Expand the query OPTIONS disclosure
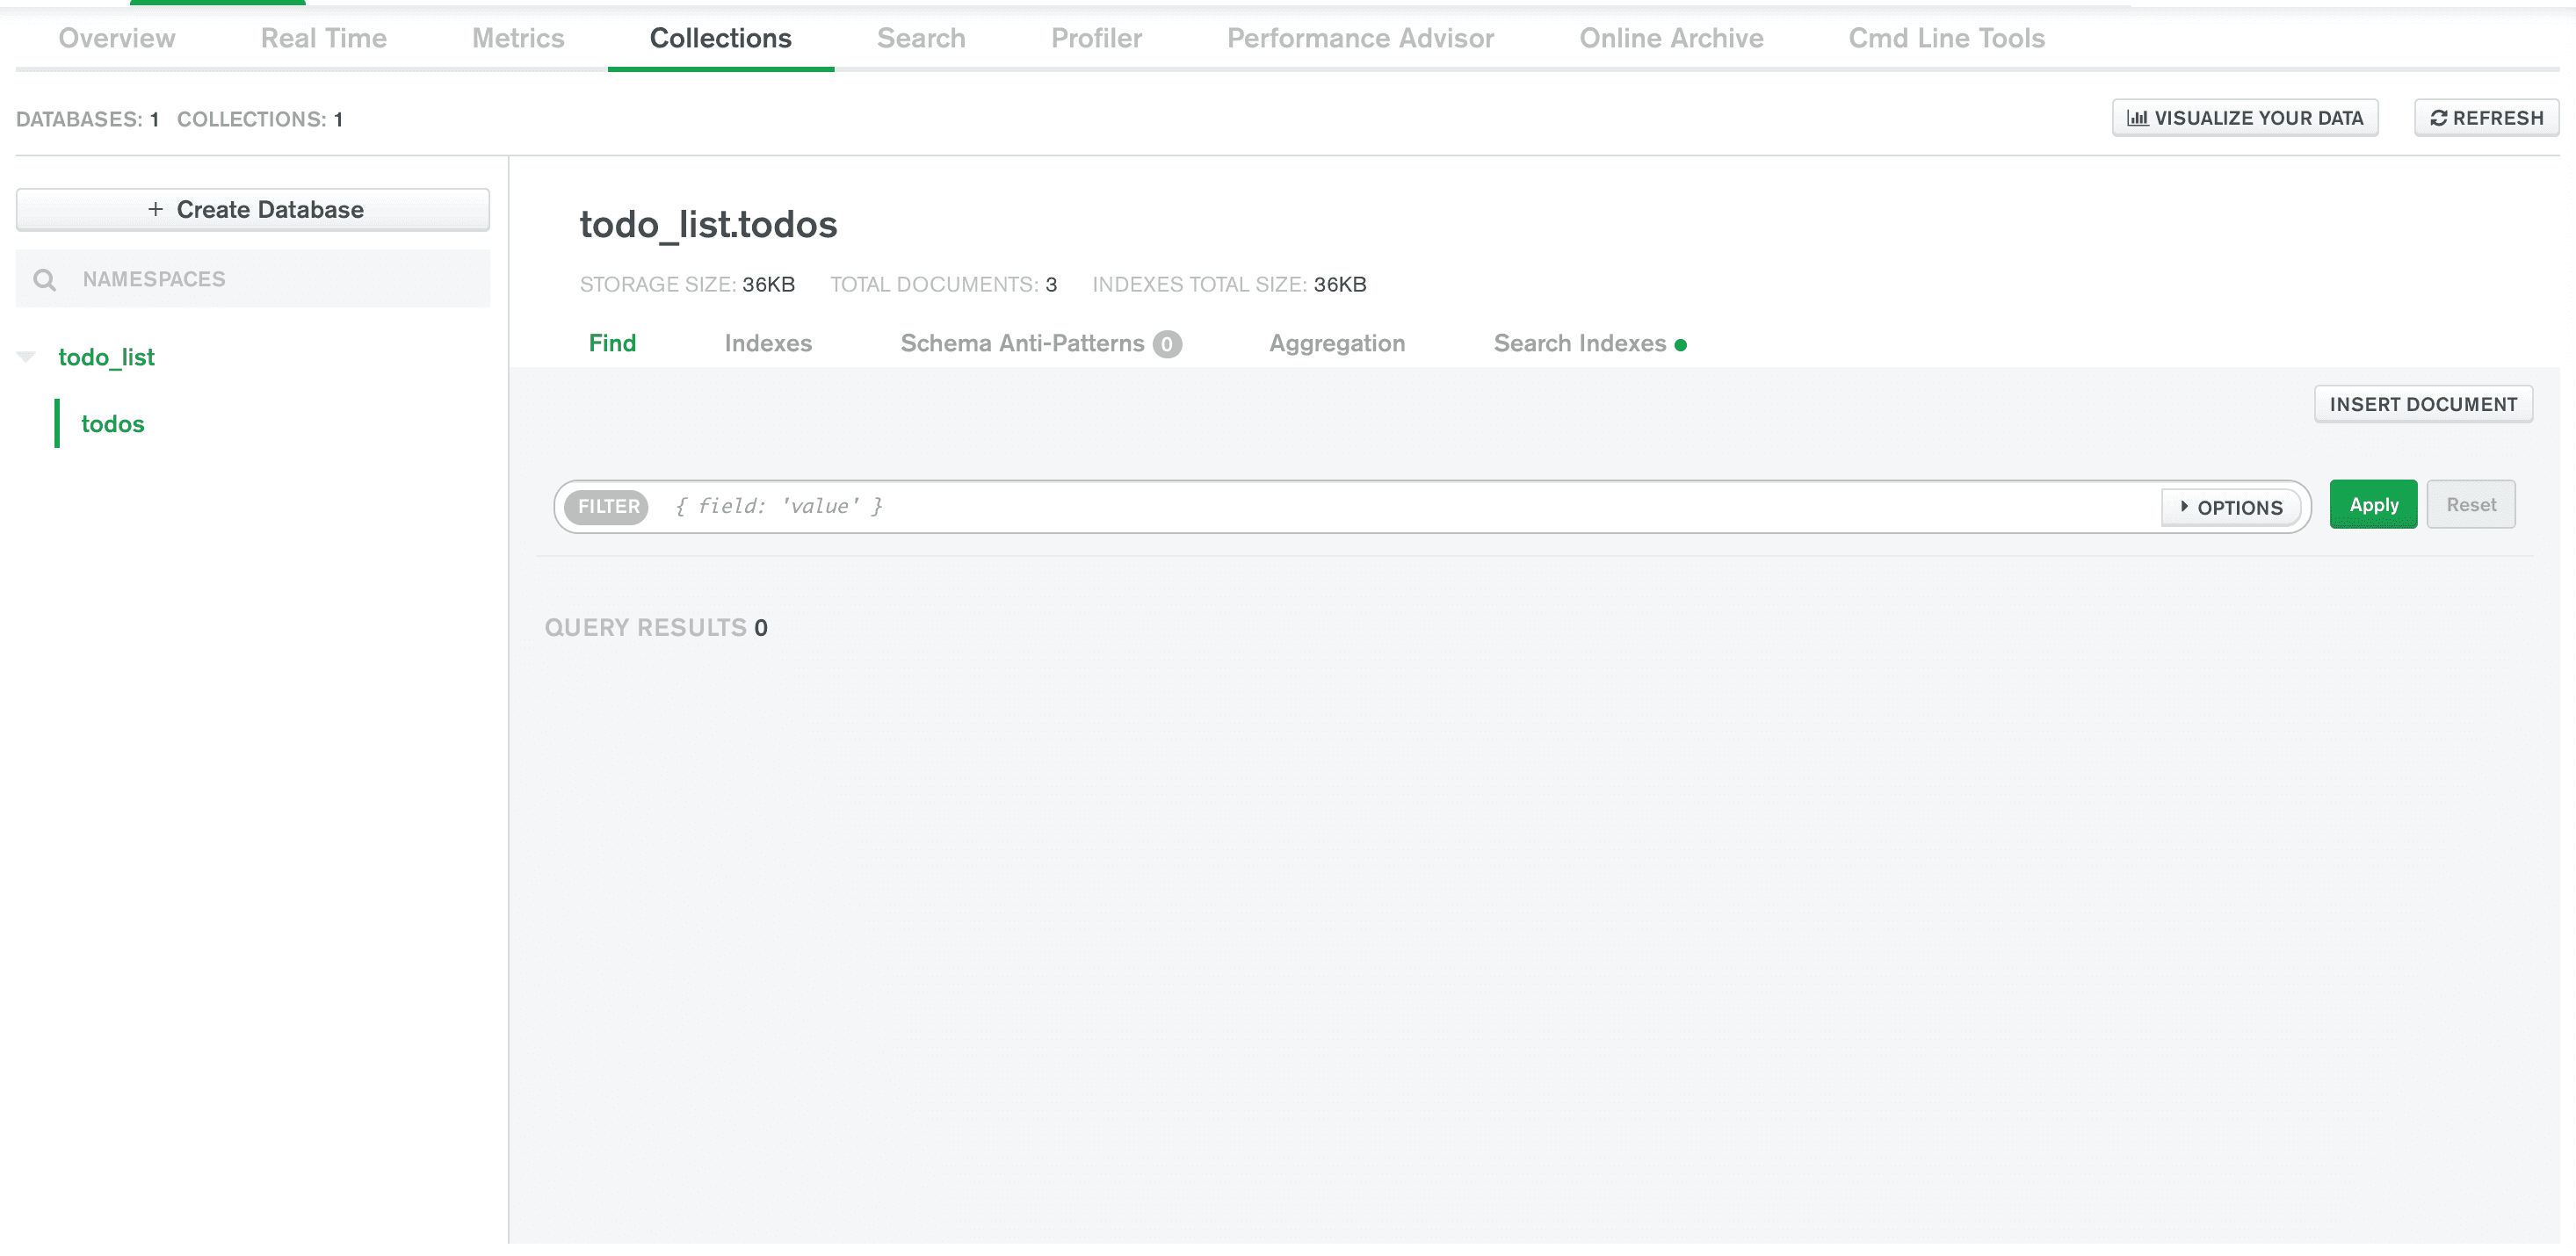The height and width of the screenshot is (1256, 2576). click(2231, 507)
